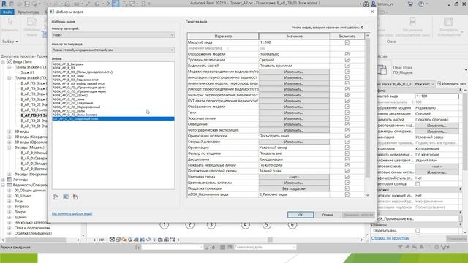The width and height of the screenshot is (468, 263).
Task: Uncheck Include for Дисциплина
Action: (x=347, y=159)
